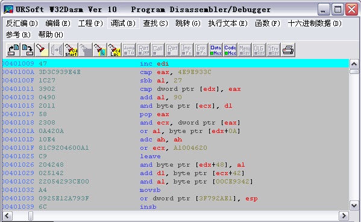Click the goto page flashlight icon
This screenshot has height=222, width=361.
[100, 50]
